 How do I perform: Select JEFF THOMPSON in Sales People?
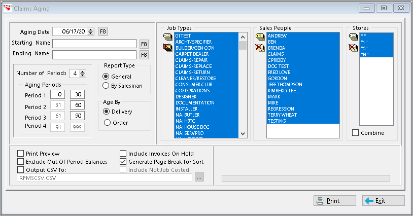(303, 85)
